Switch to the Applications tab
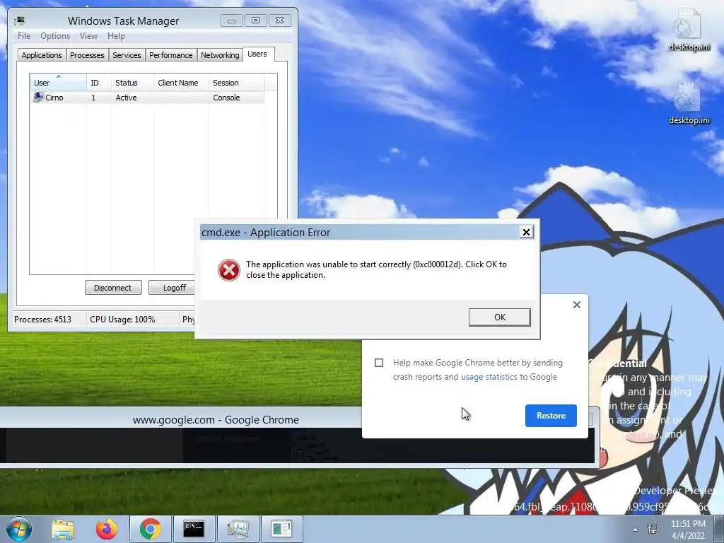 (x=42, y=55)
